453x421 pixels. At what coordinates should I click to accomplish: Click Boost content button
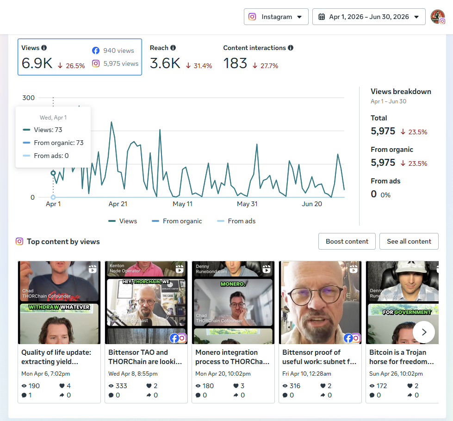coord(347,241)
